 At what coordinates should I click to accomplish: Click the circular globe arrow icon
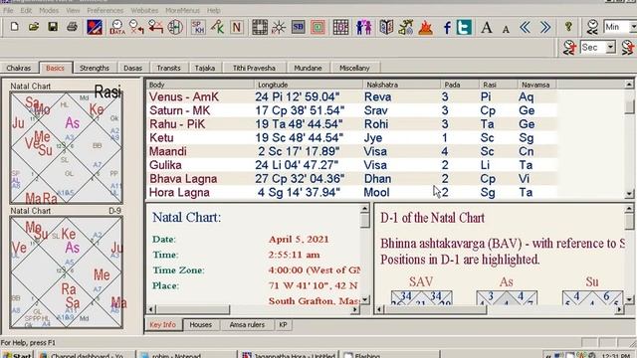tap(175, 27)
